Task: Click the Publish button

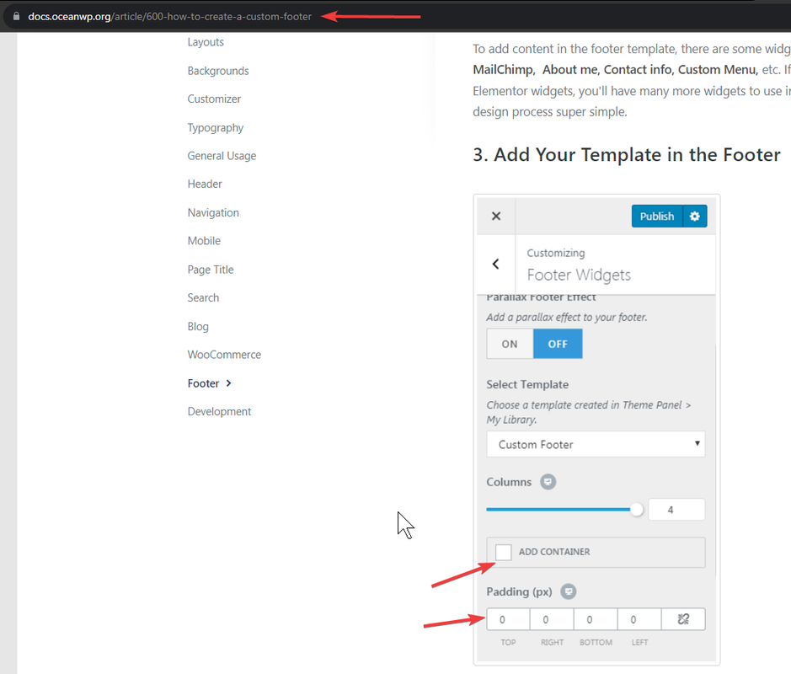Action: pyautogui.click(x=657, y=216)
